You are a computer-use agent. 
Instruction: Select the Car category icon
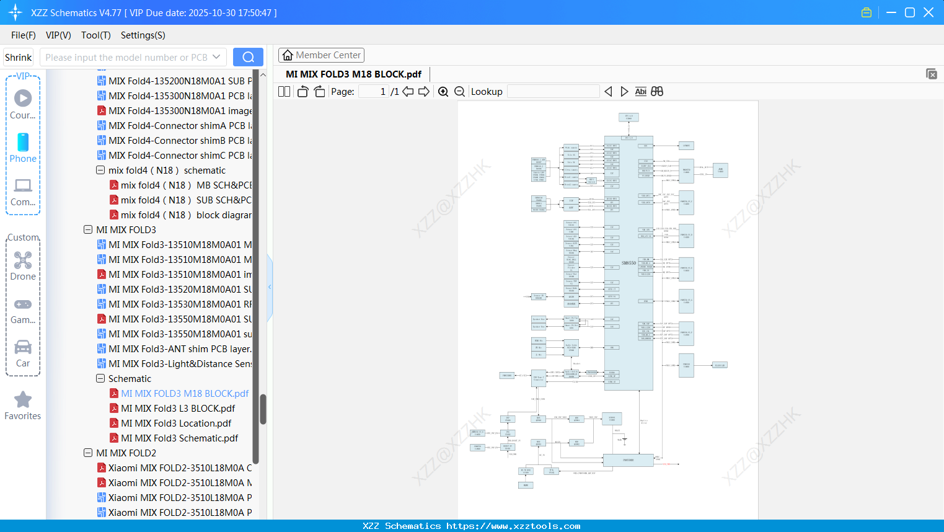tap(23, 353)
